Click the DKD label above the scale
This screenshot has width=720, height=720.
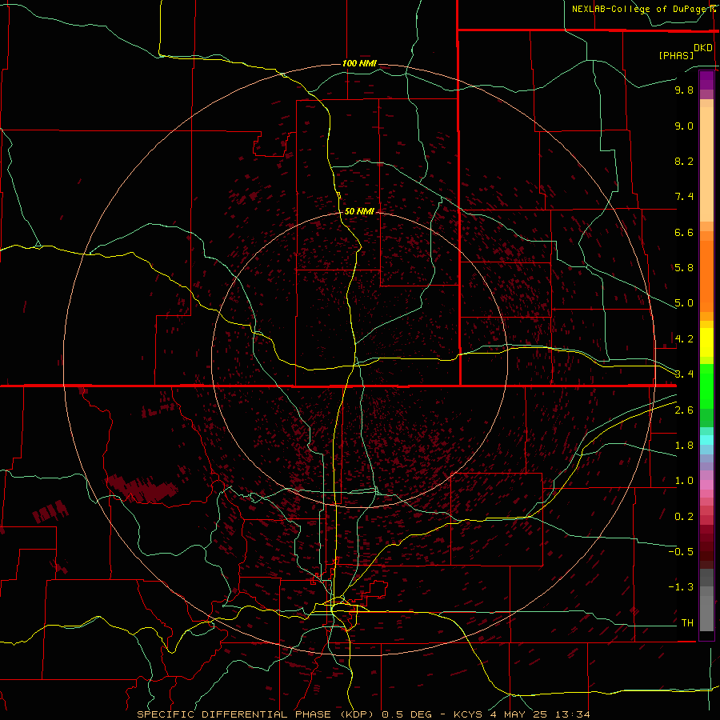coord(703,47)
